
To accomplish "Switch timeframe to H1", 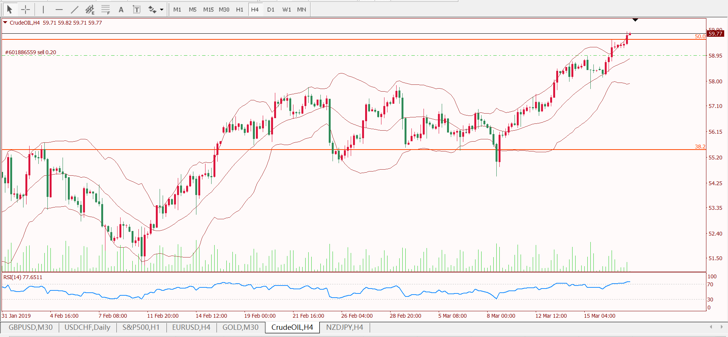I will 240,9.
